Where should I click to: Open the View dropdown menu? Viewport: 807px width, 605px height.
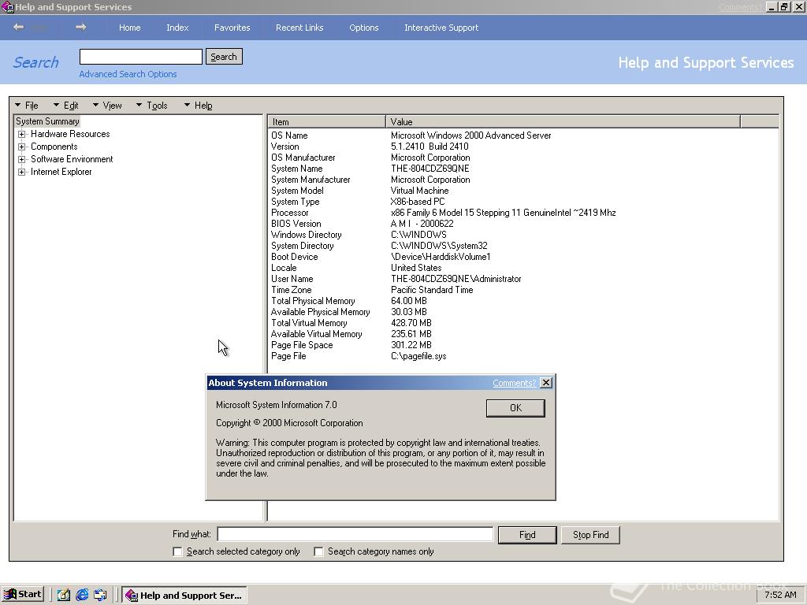[x=107, y=106]
